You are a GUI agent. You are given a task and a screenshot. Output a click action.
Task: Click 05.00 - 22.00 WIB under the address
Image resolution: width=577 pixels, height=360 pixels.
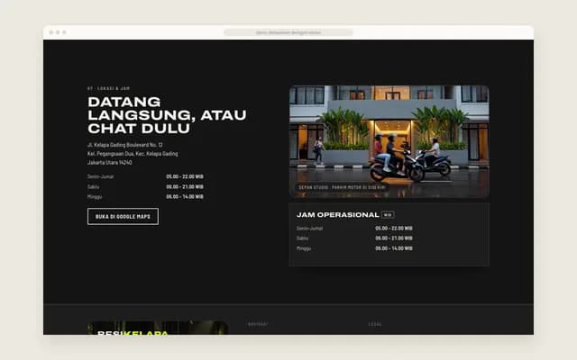(x=185, y=176)
